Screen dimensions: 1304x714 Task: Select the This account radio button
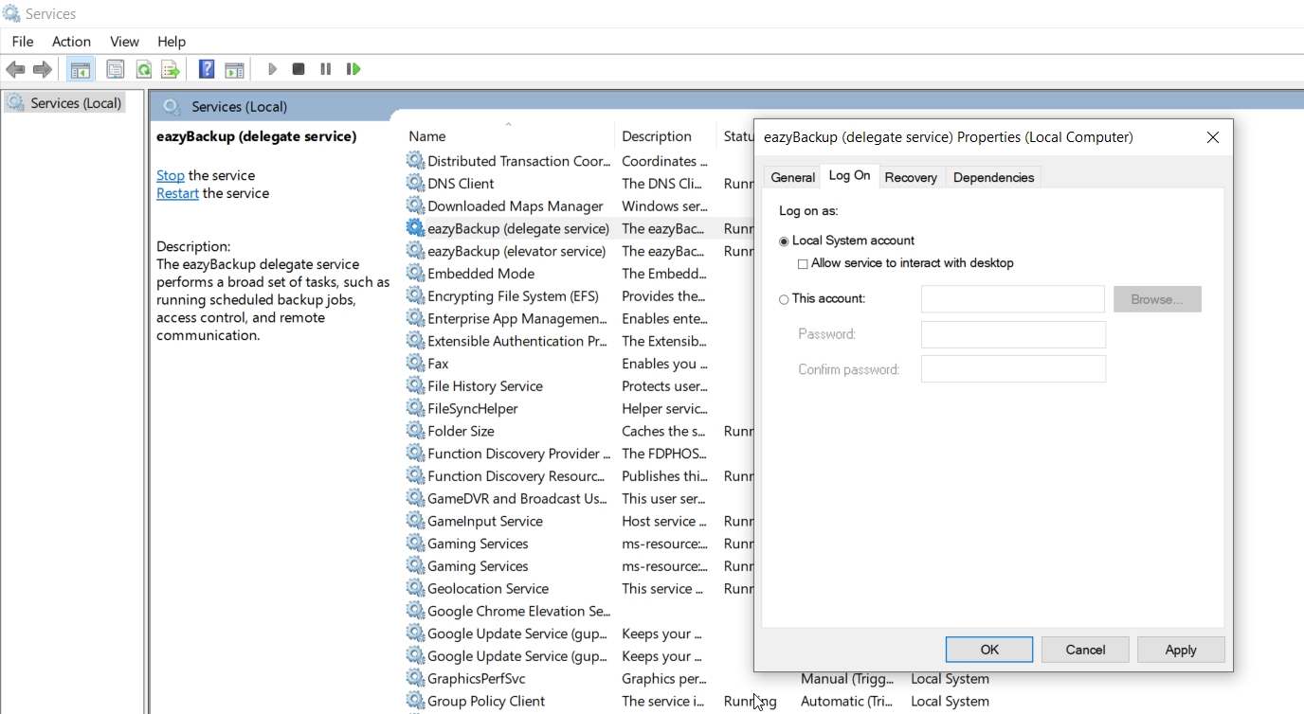(784, 299)
